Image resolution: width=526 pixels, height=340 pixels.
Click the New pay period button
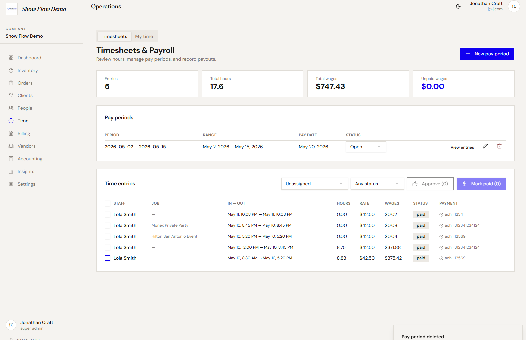click(x=487, y=54)
